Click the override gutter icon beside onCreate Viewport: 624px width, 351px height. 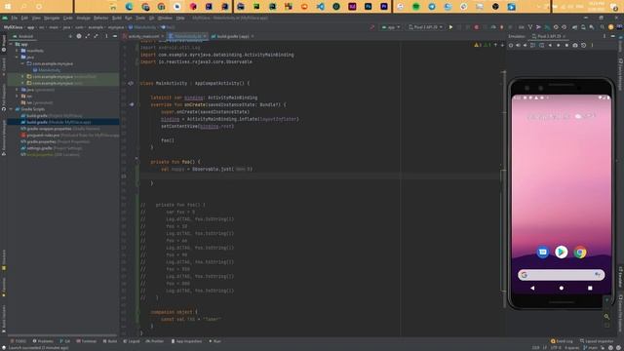132,104
